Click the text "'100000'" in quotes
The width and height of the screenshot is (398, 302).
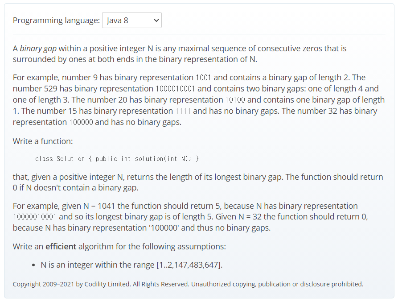coord(164,228)
